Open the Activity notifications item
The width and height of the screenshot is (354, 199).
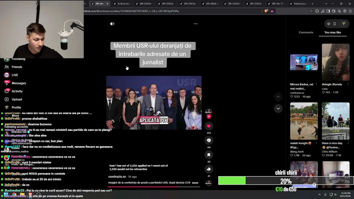coord(17,91)
